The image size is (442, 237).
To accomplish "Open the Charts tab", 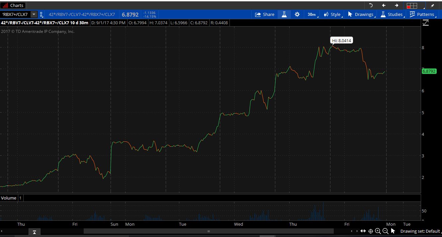I will click(13, 5).
